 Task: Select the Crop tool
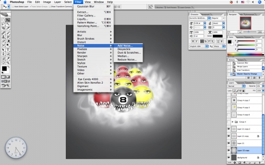pyautogui.click(x=4, y=28)
